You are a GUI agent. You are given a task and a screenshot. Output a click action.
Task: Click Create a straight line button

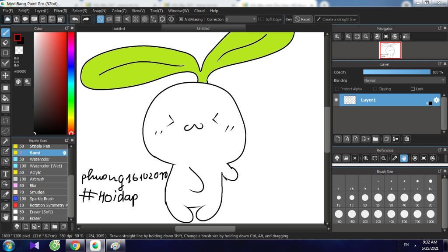coord(336,19)
